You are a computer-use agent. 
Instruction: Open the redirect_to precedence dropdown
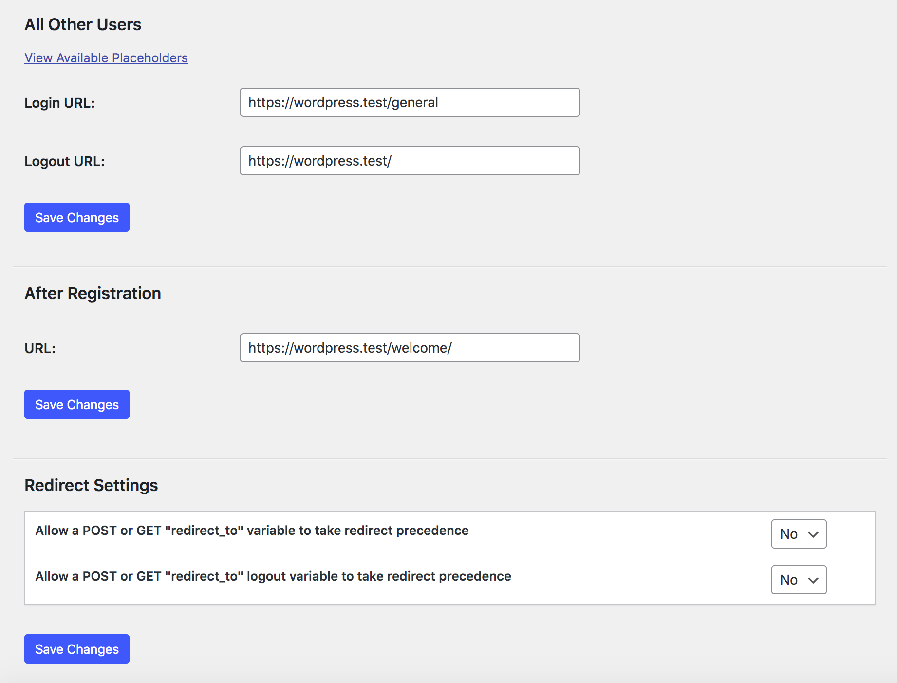point(798,534)
